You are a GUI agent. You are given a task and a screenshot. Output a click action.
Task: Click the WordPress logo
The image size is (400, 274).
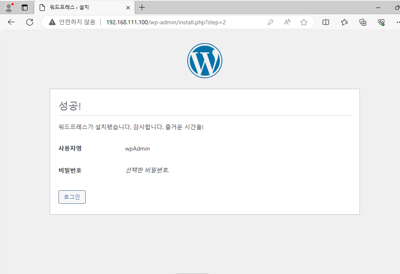204,61
